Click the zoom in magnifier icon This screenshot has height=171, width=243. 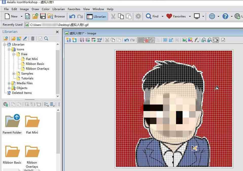point(204,40)
